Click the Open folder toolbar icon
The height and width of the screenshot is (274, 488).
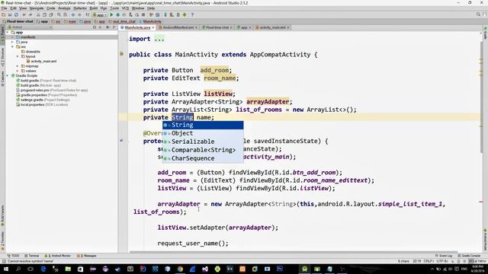coord(3,14)
